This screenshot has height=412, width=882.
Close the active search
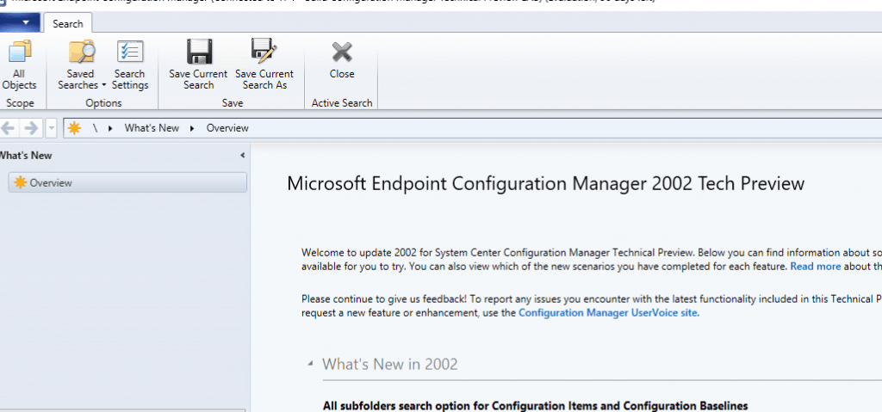[x=342, y=61]
